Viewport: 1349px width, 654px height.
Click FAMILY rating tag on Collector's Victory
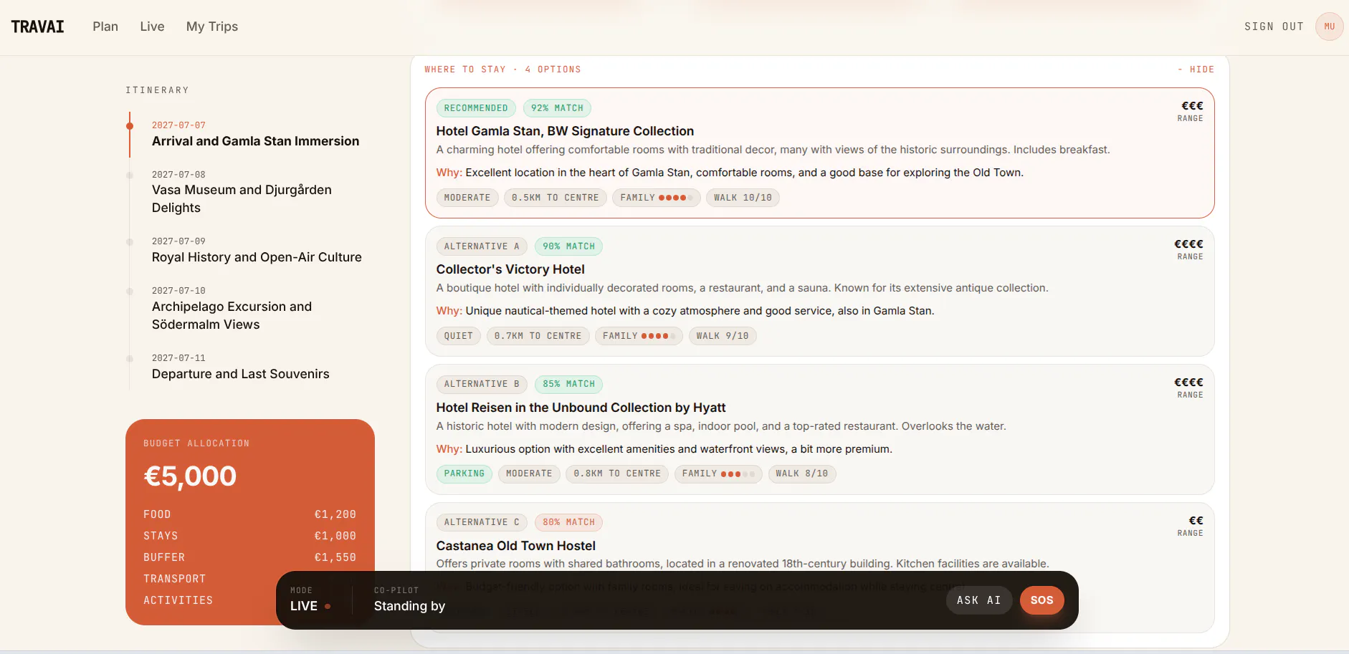coord(639,336)
